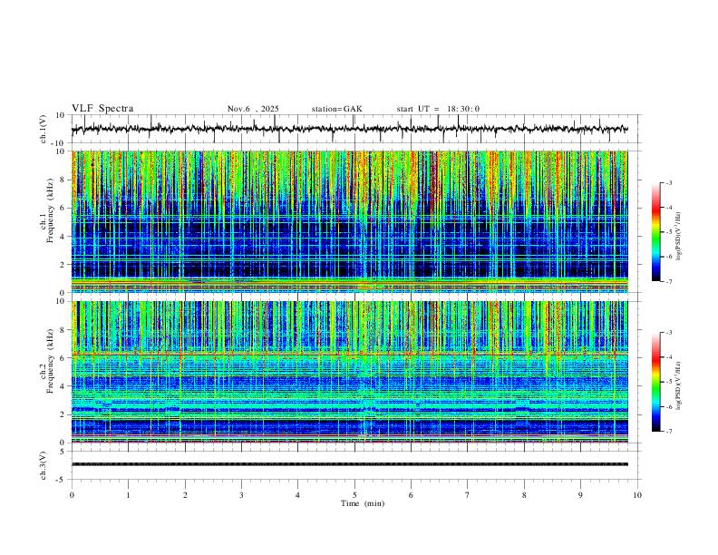Click the 'station=GAK' label

336,109
